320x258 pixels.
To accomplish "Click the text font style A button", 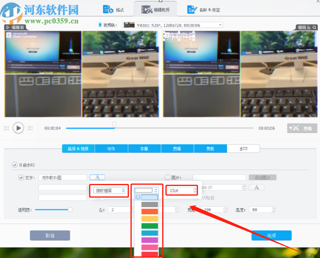I will pyautogui.click(x=97, y=177).
